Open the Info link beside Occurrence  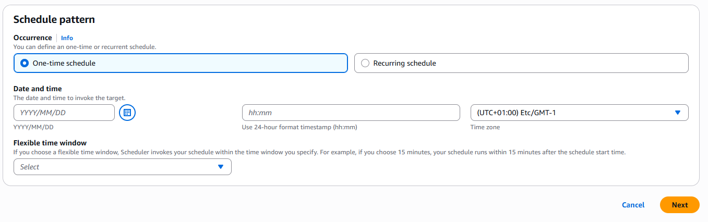point(67,38)
